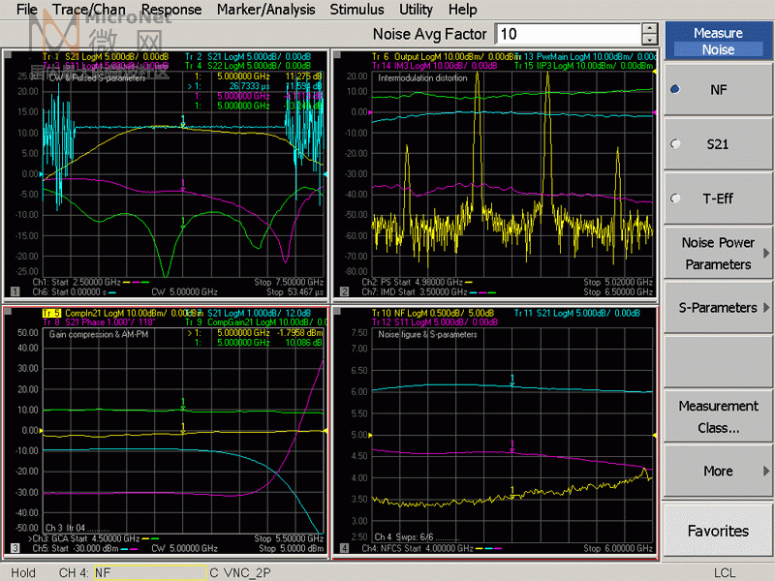Select window 3 number icon
The image size is (775, 581).
point(15,548)
